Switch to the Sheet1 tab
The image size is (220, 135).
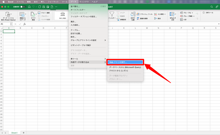pos(15,133)
